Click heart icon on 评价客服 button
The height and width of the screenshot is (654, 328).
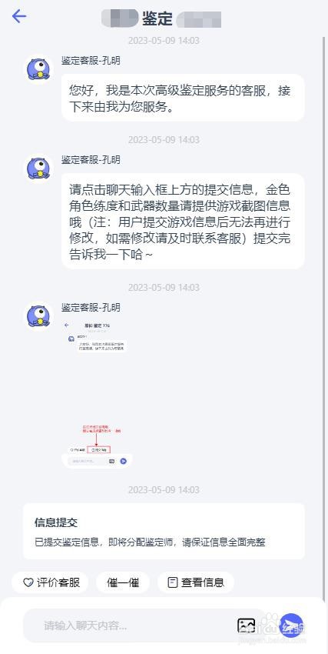(28, 582)
